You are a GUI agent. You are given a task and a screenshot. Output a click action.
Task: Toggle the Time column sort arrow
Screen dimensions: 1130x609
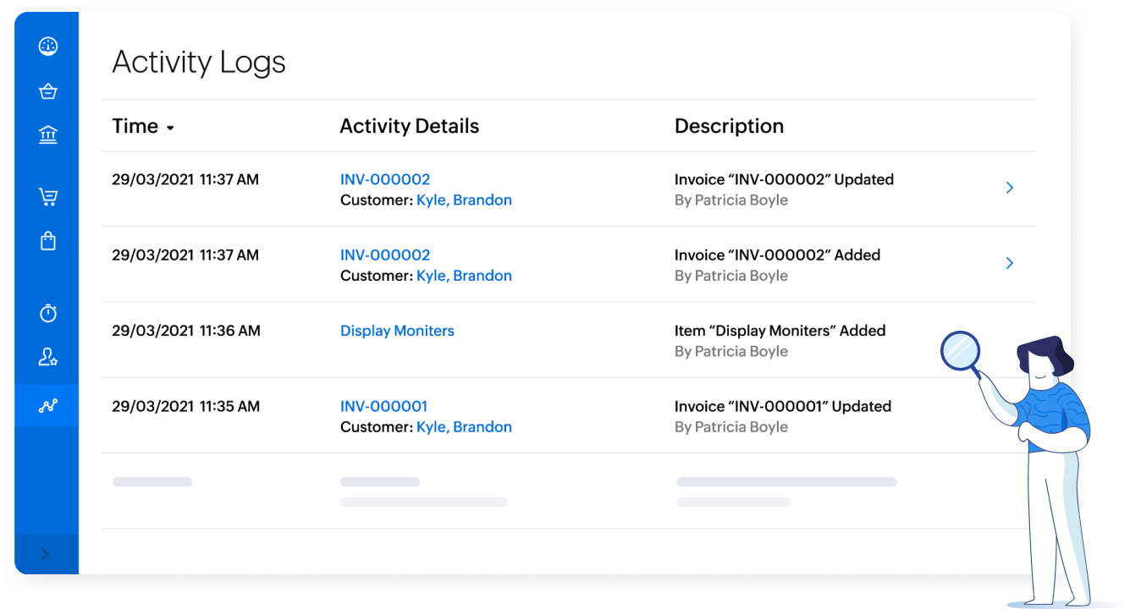tap(170, 128)
